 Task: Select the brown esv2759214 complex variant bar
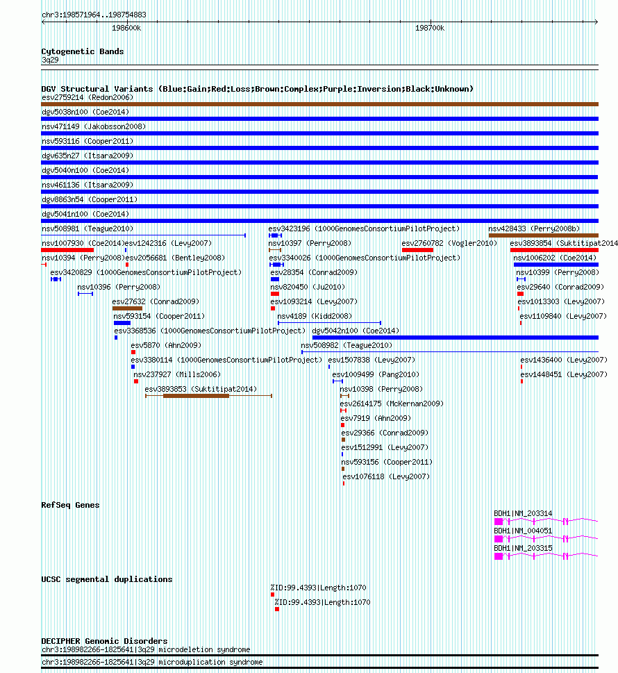pyautogui.click(x=319, y=104)
